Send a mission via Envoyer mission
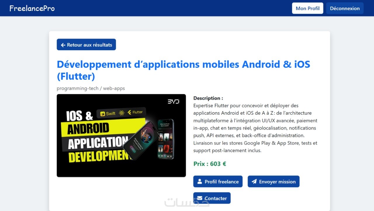 [273, 182]
